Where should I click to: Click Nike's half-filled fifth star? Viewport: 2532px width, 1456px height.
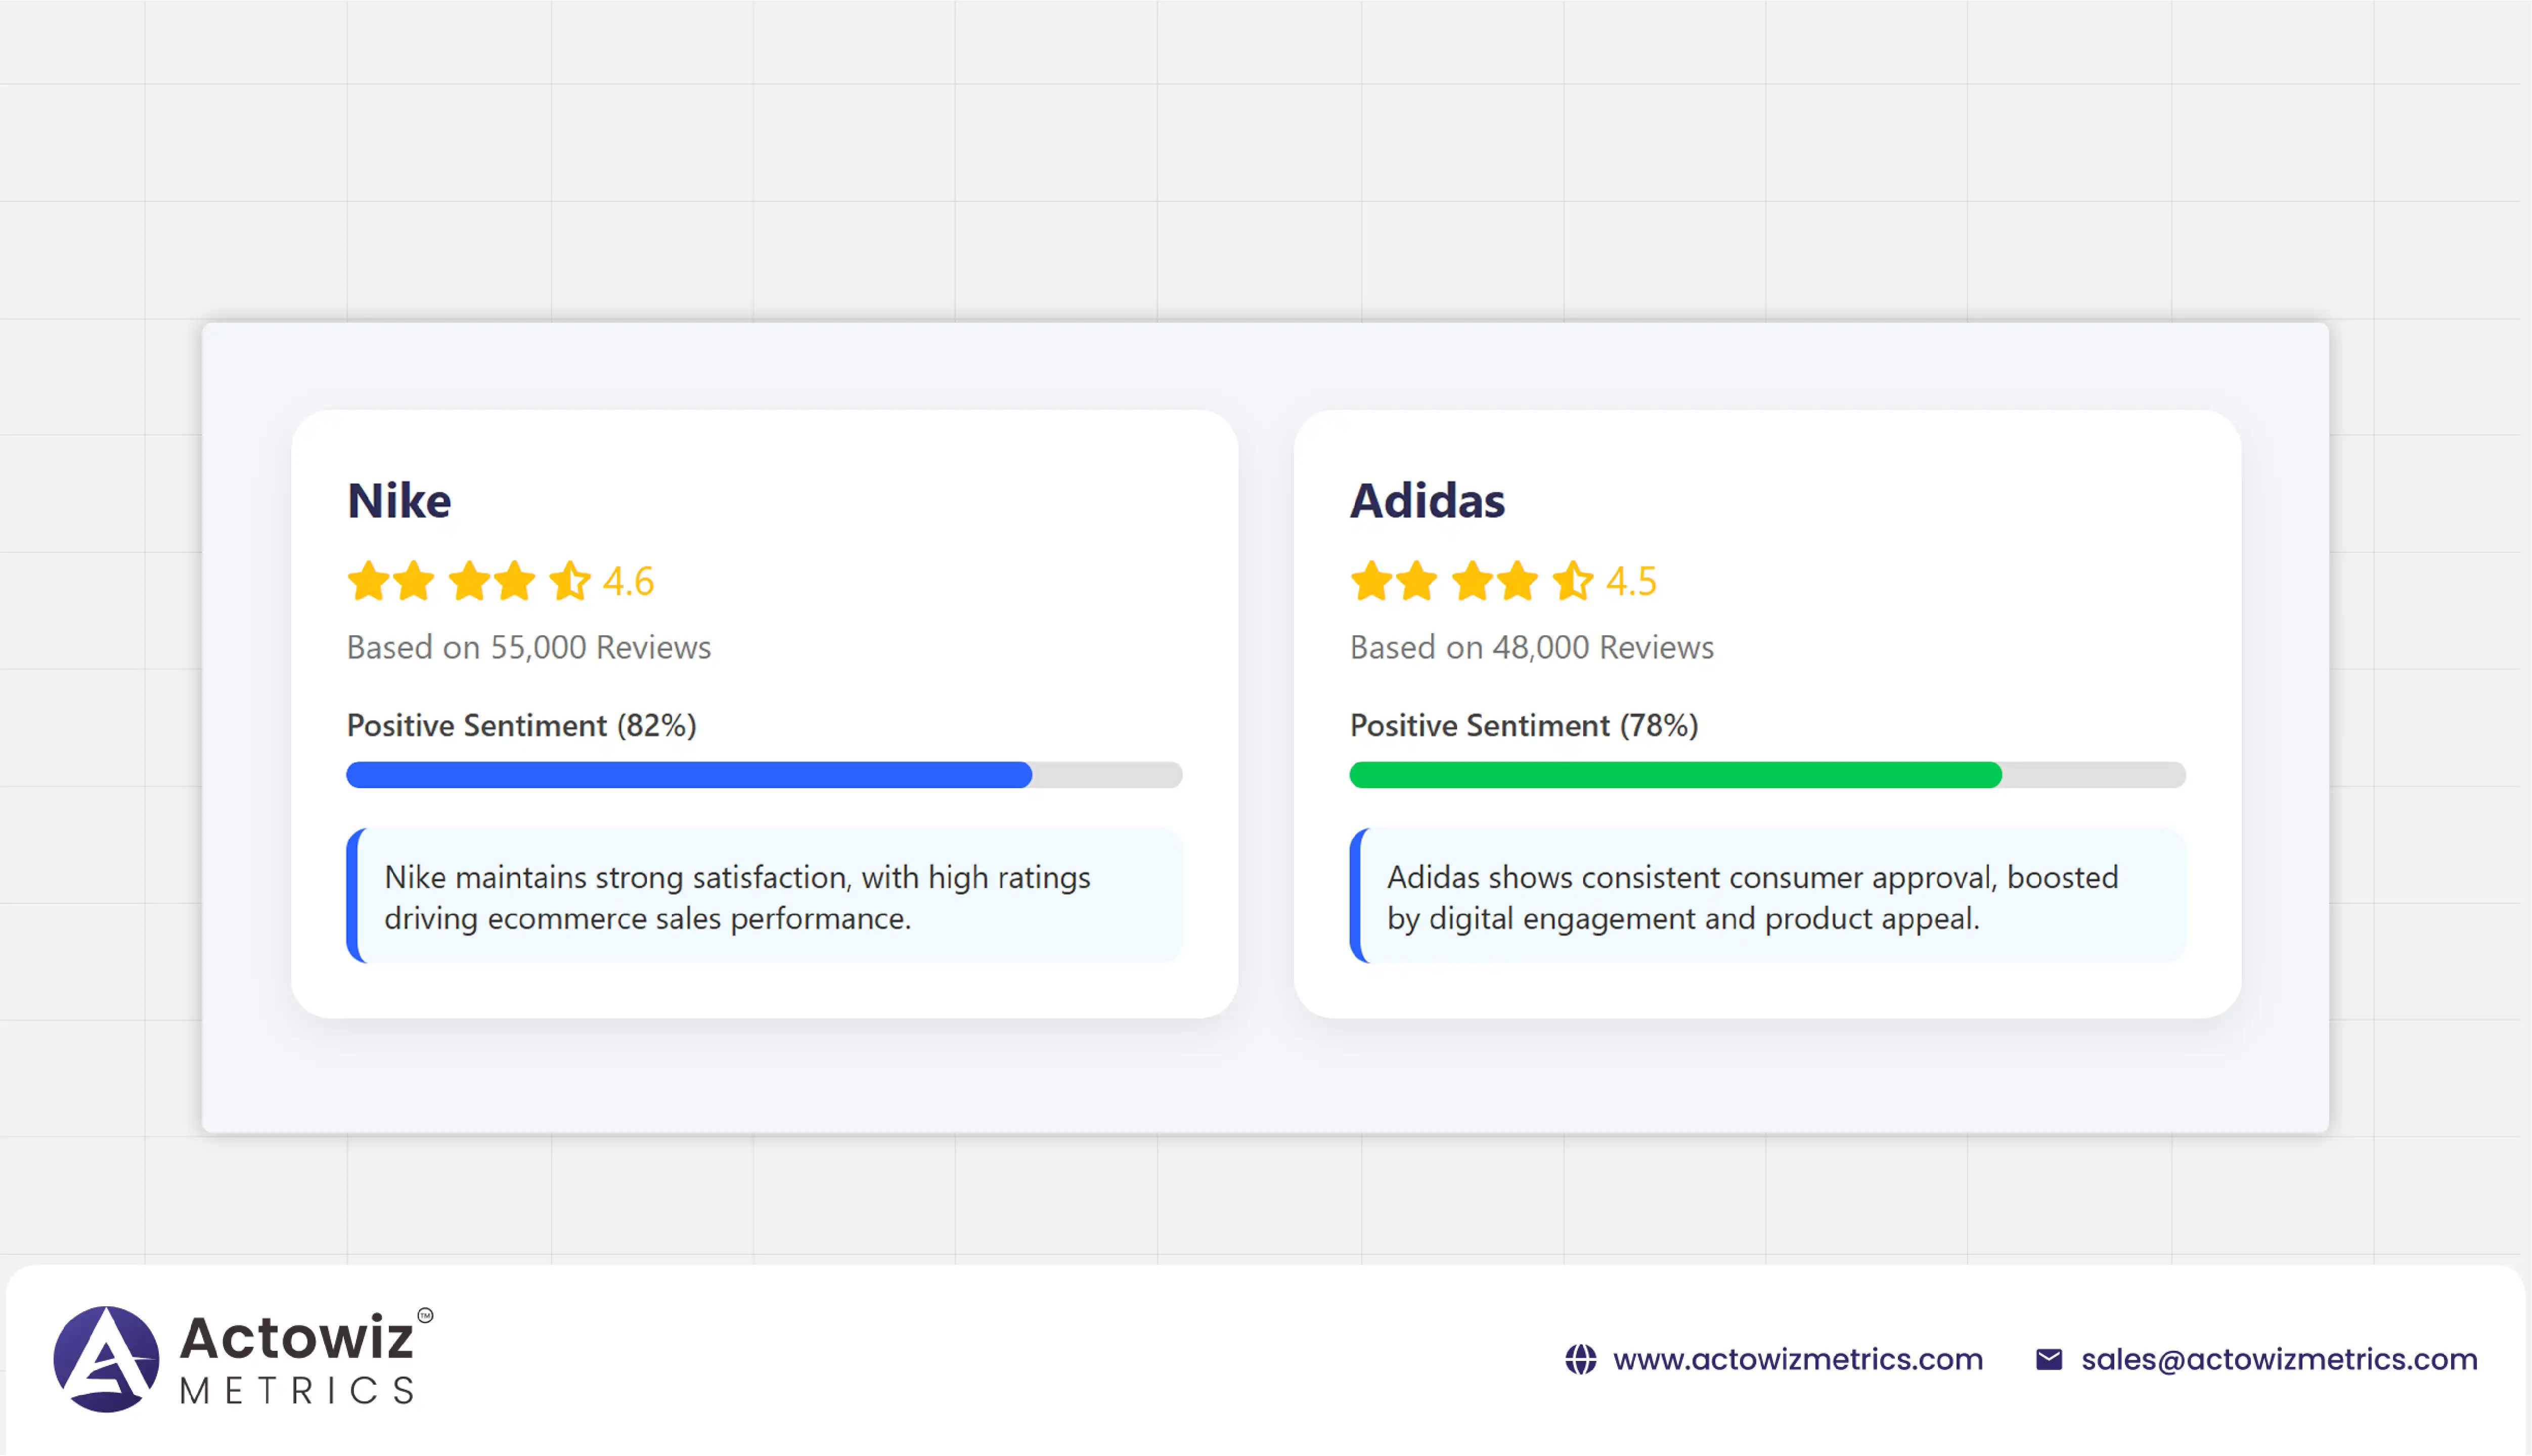click(x=570, y=581)
